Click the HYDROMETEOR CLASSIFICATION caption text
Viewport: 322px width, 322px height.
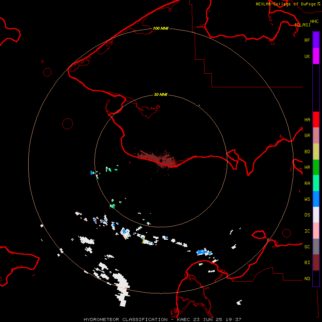point(126,319)
